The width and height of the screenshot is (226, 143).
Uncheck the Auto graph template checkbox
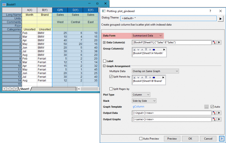point(212,107)
